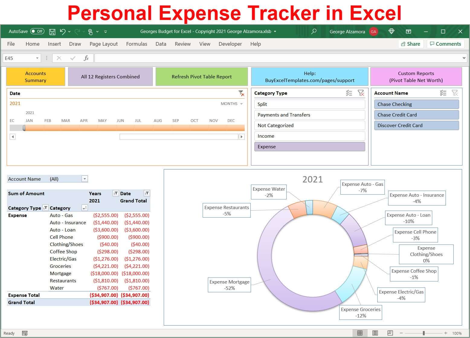Click the timeline horizontal scrollbar
470x338 pixels.
tap(179, 137)
